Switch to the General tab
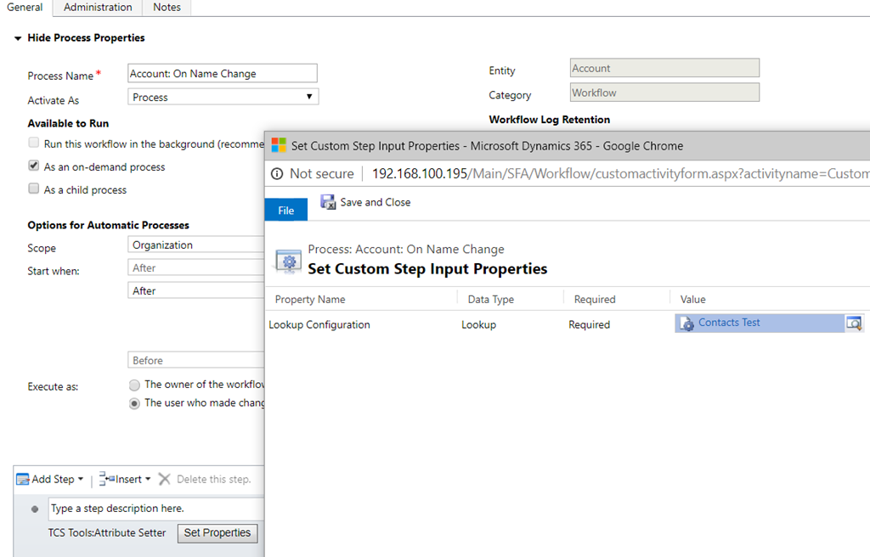Viewport: 870px width, 557px height. click(x=25, y=8)
